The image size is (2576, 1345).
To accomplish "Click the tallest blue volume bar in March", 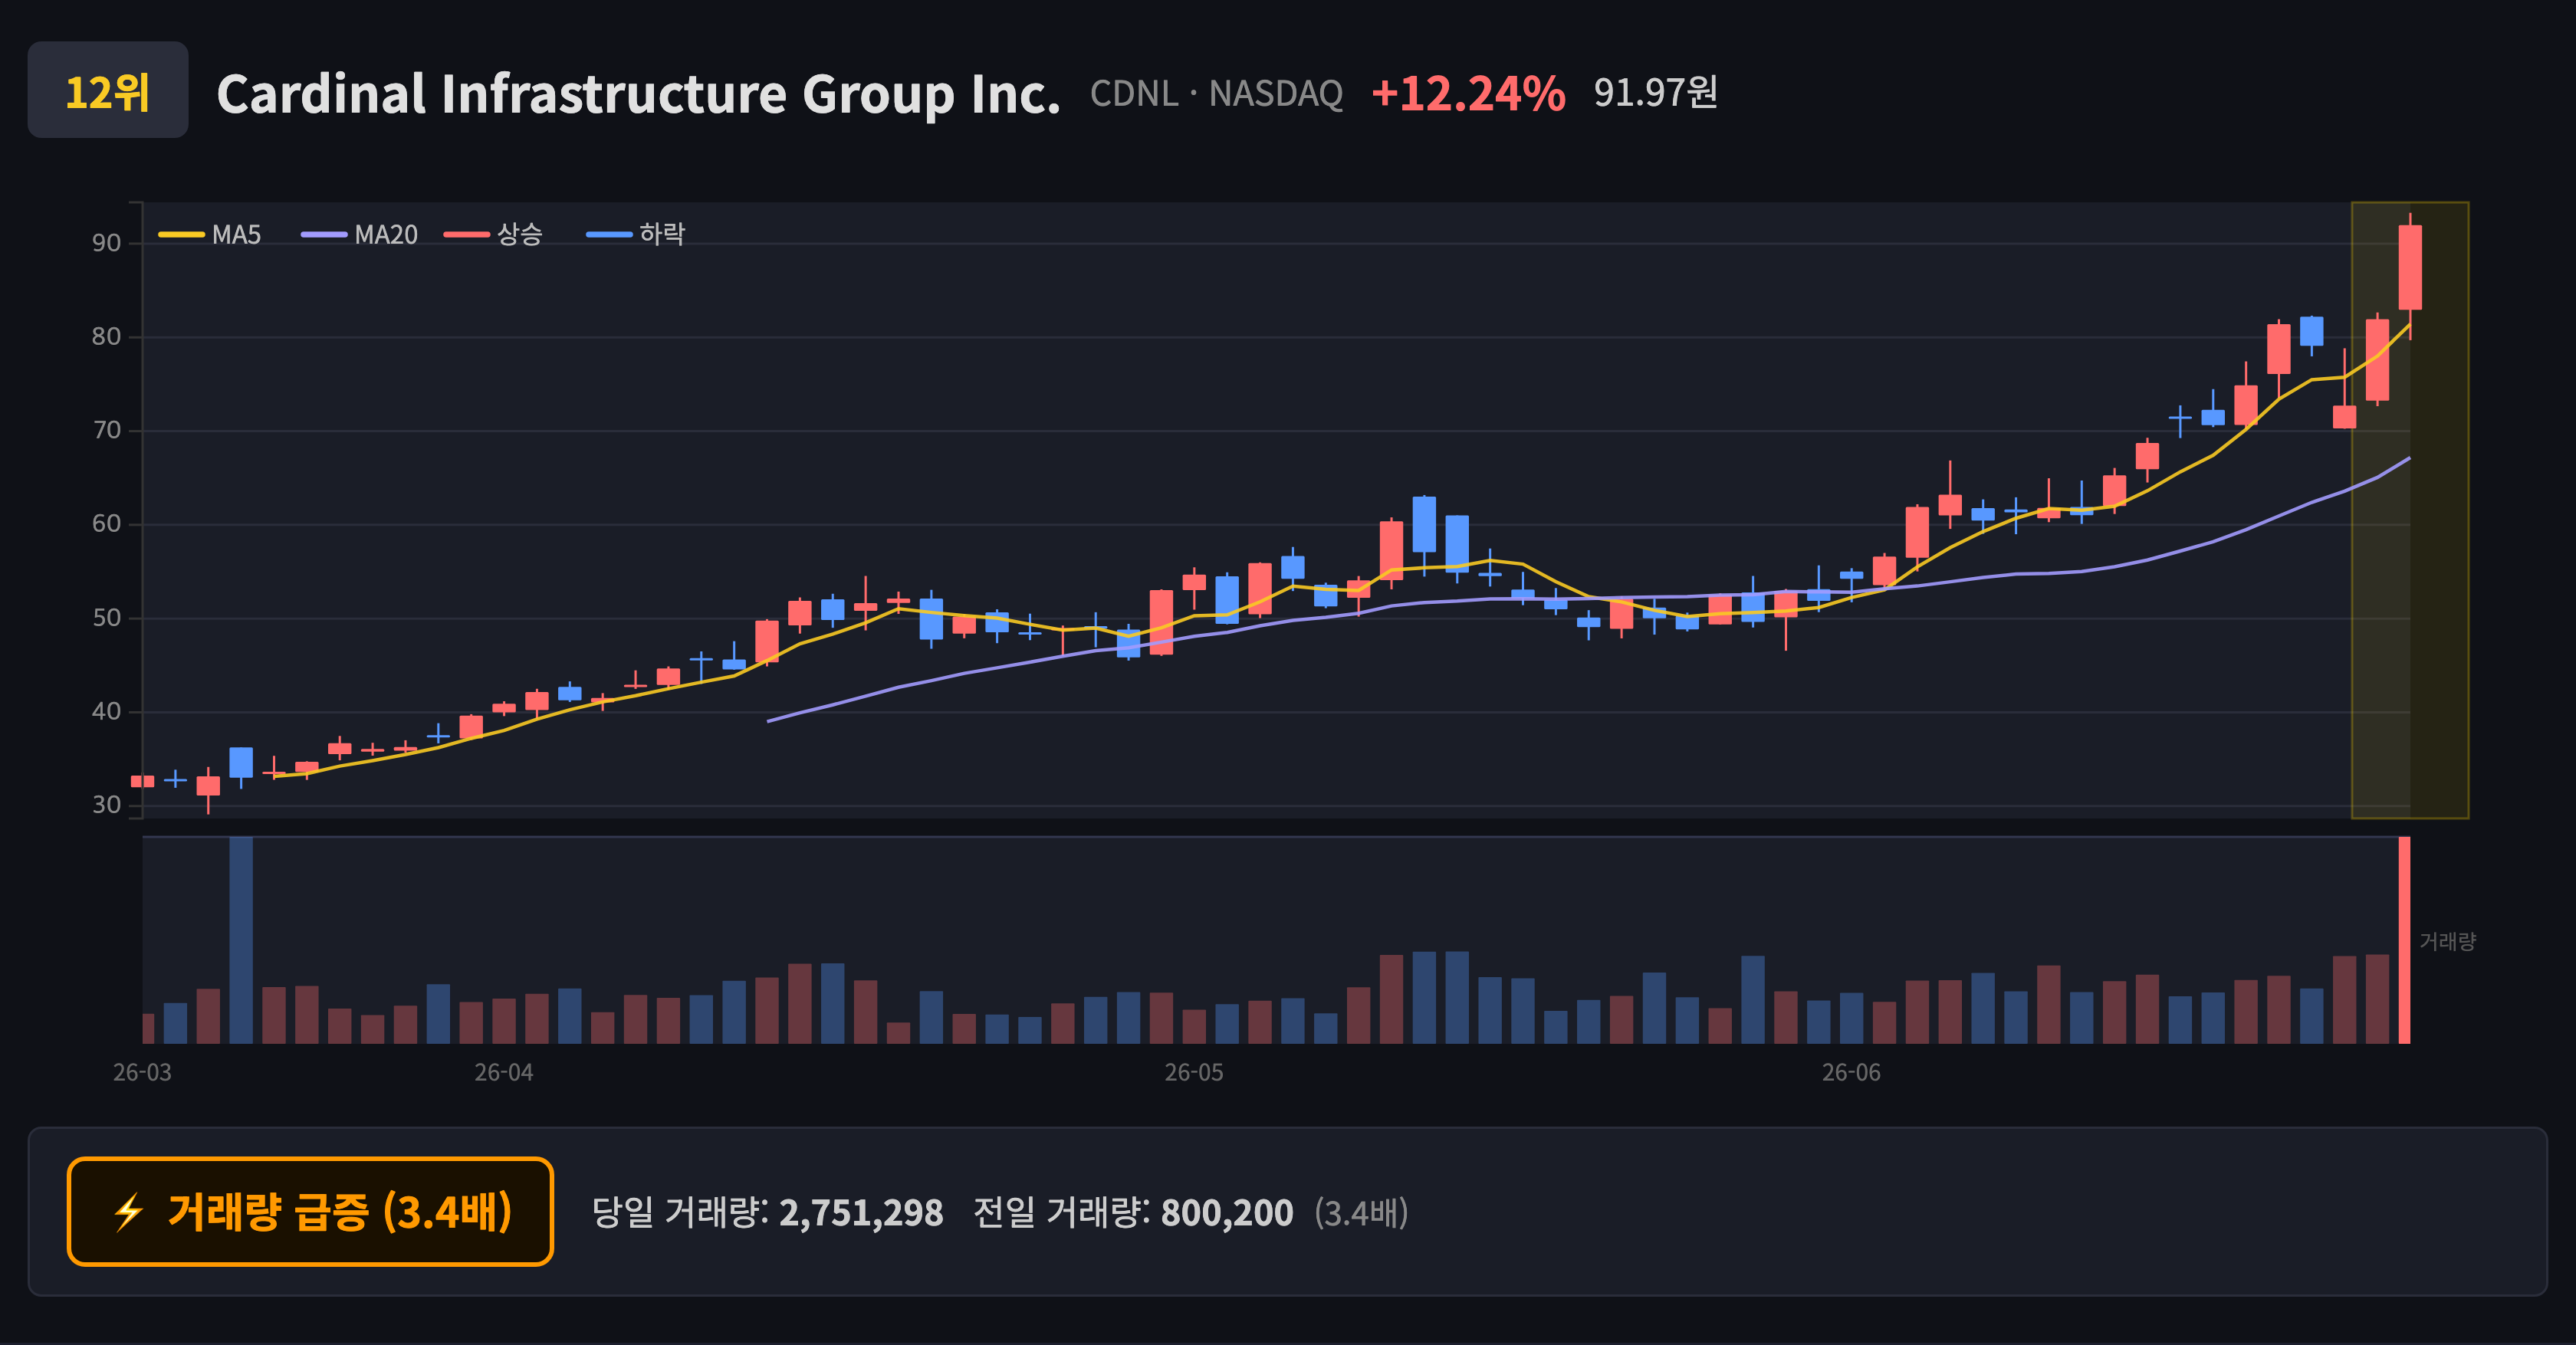I will click(241, 940).
